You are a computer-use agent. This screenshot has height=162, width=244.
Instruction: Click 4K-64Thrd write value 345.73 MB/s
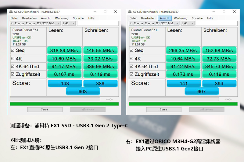(x=219, y=66)
